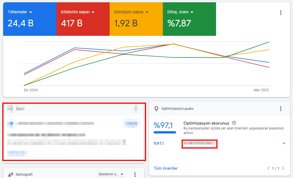Screen dimensions: 293x178
Task: Open the Tüm öneriler link
Action: click(x=166, y=168)
